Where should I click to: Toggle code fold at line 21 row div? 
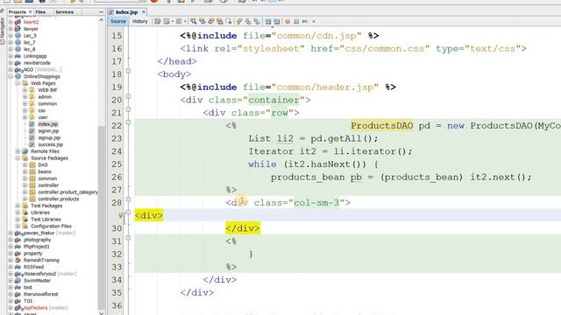[128, 109]
